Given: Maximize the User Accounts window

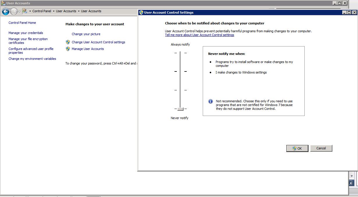Looking at the screenshot, I should click(340, 3).
